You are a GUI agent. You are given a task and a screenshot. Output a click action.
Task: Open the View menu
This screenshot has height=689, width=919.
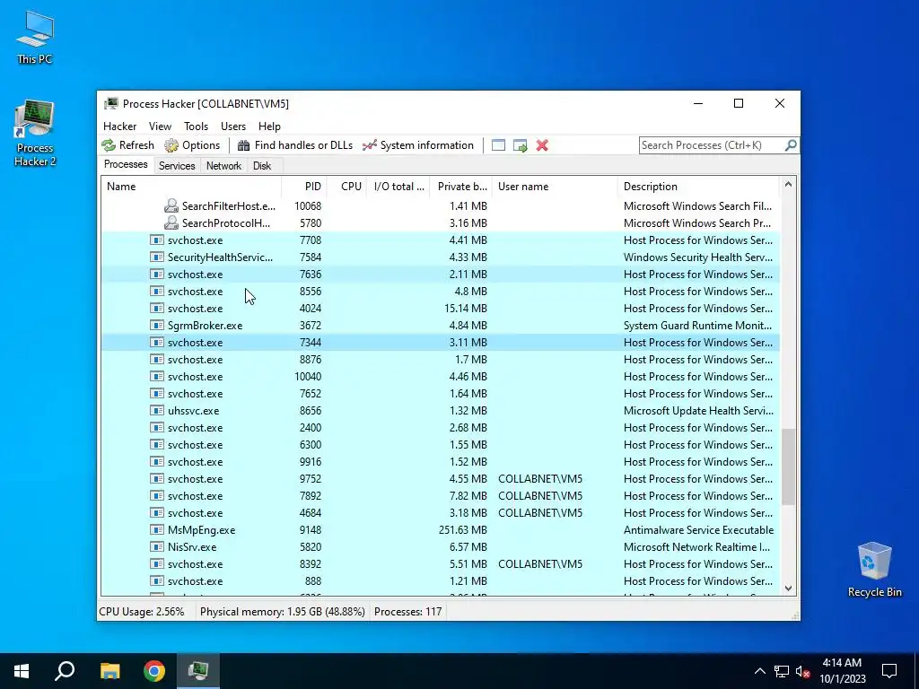click(160, 126)
